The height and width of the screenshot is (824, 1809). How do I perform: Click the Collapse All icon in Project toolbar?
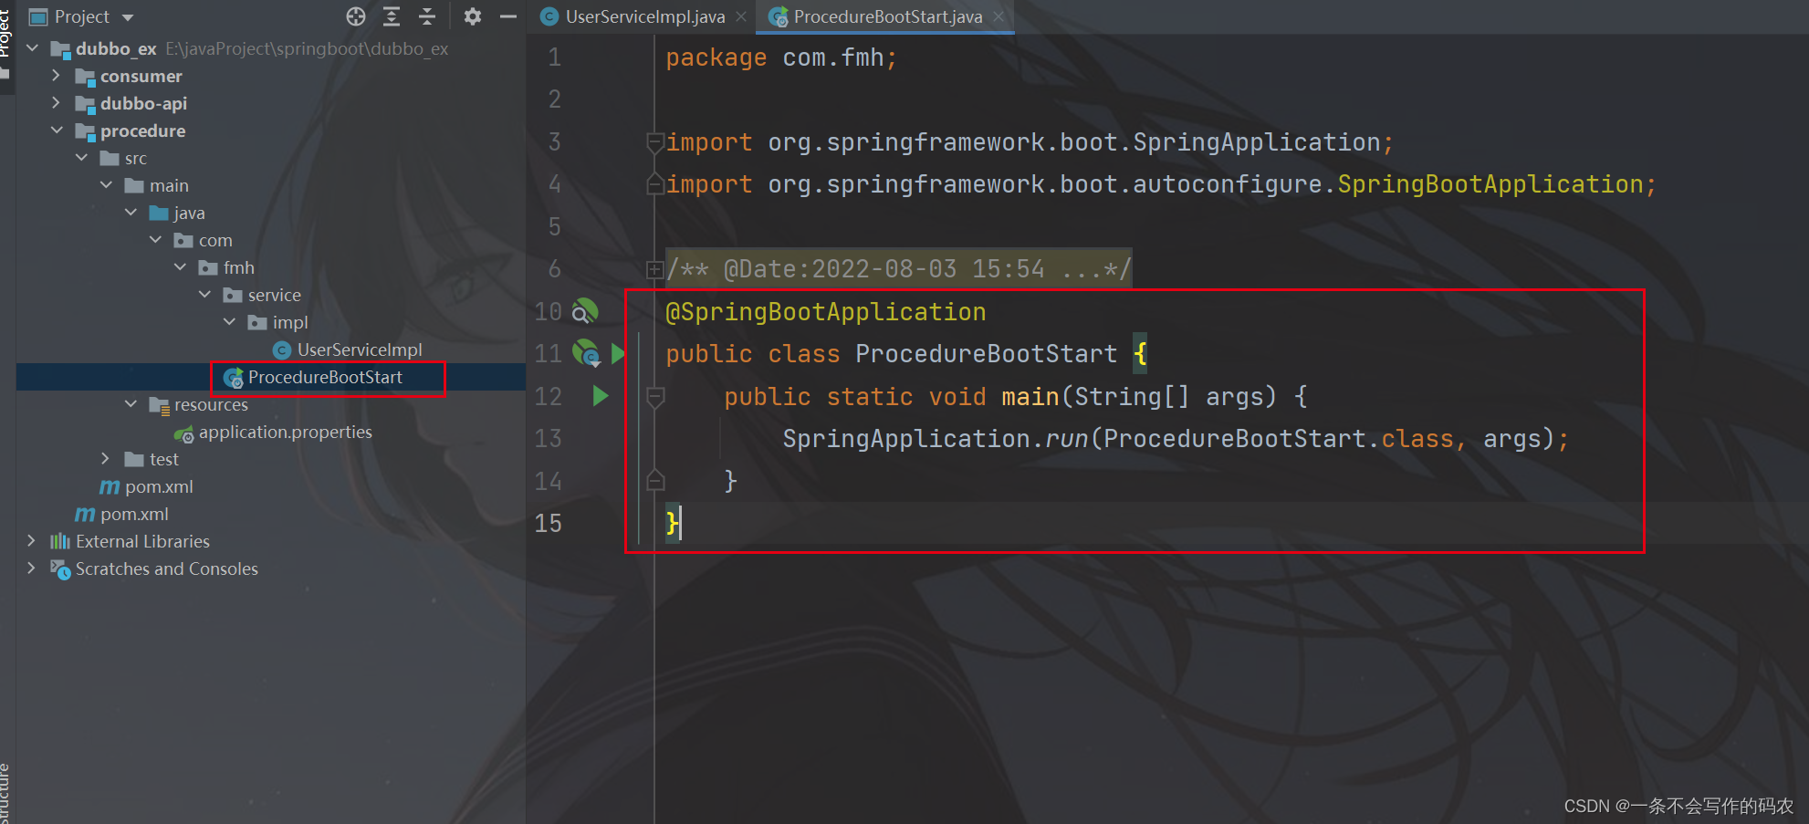[426, 16]
